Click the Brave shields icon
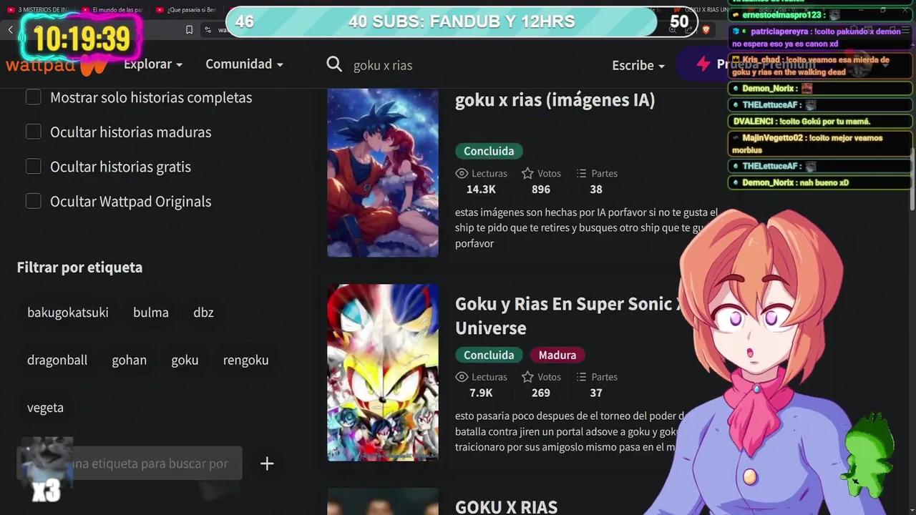 (x=706, y=29)
